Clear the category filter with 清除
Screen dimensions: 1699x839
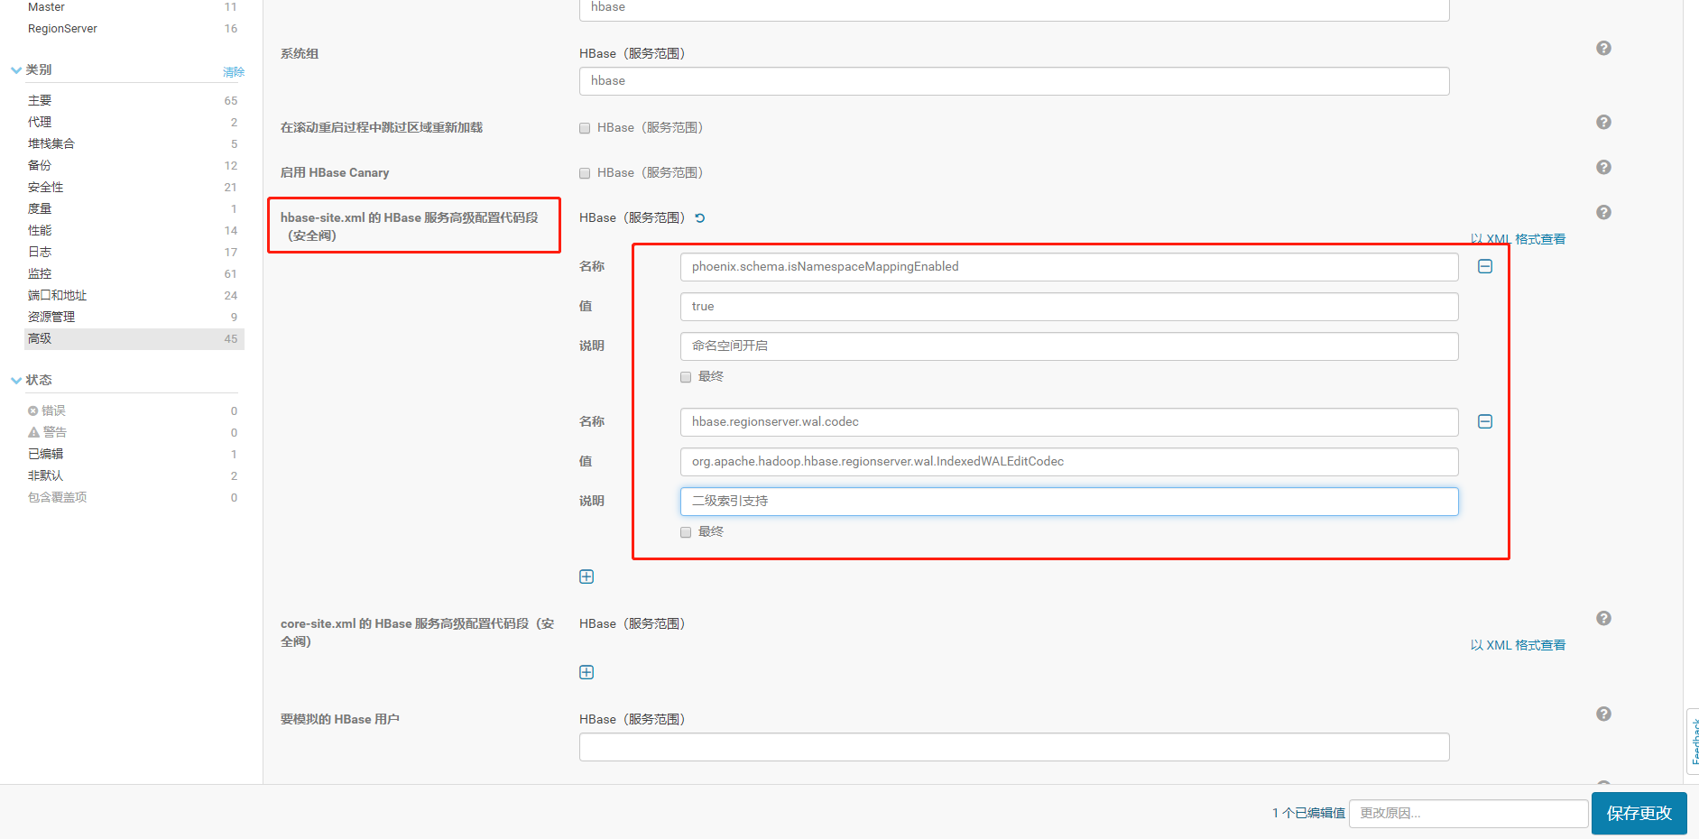tap(234, 72)
